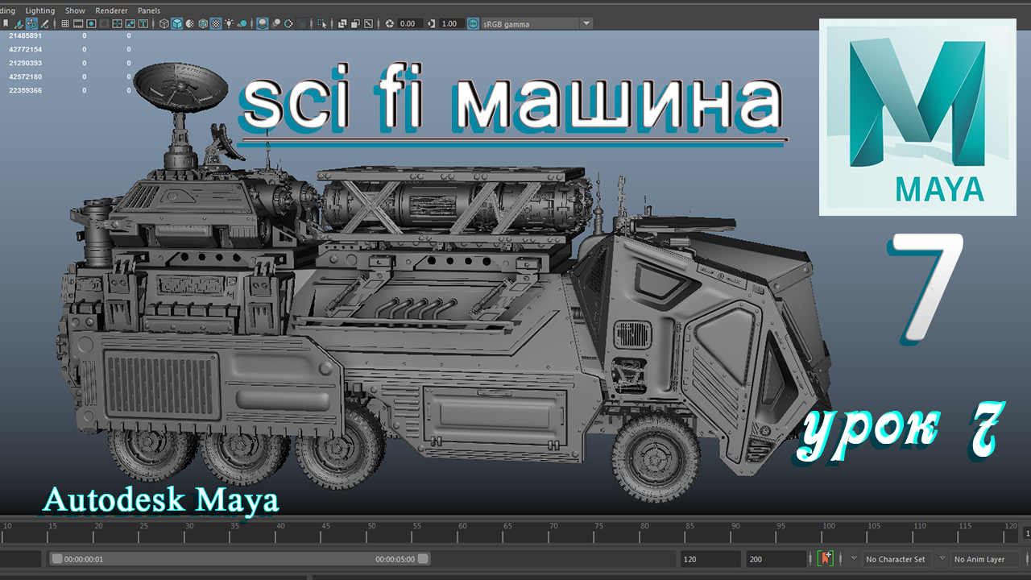This screenshot has height=580, width=1031.
Task: Toggle the 2D pan/zoom icon
Action: point(31,23)
